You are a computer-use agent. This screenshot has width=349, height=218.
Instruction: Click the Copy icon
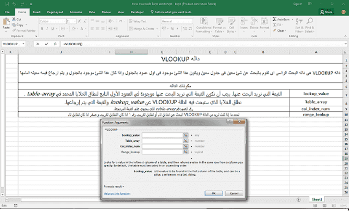pyautogui.click(x=14, y=25)
